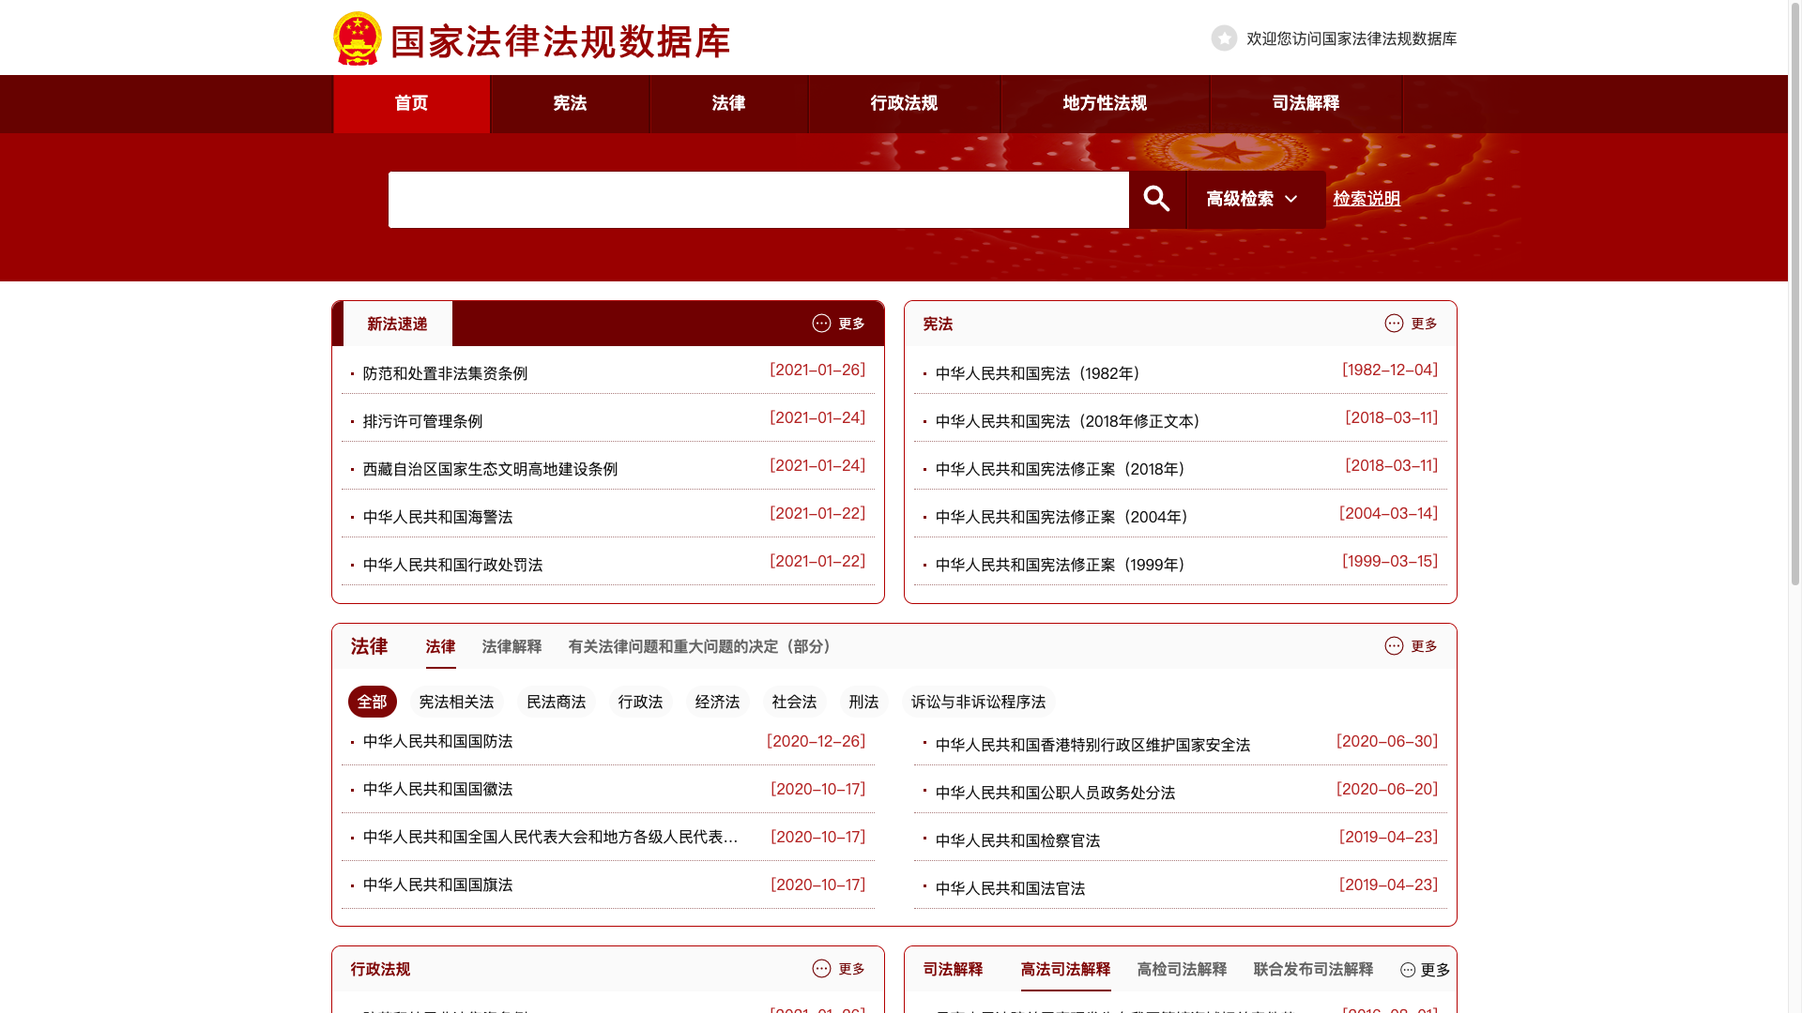Open the 检索说明 link
The width and height of the screenshot is (1802, 1013).
pyautogui.click(x=1367, y=199)
